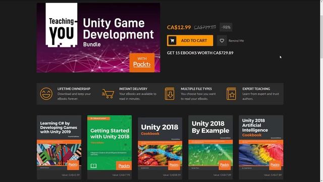Click the LIFETIME OWNERSHIP heading
The height and width of the screenshot is (182, 323).
click(74, 89)
